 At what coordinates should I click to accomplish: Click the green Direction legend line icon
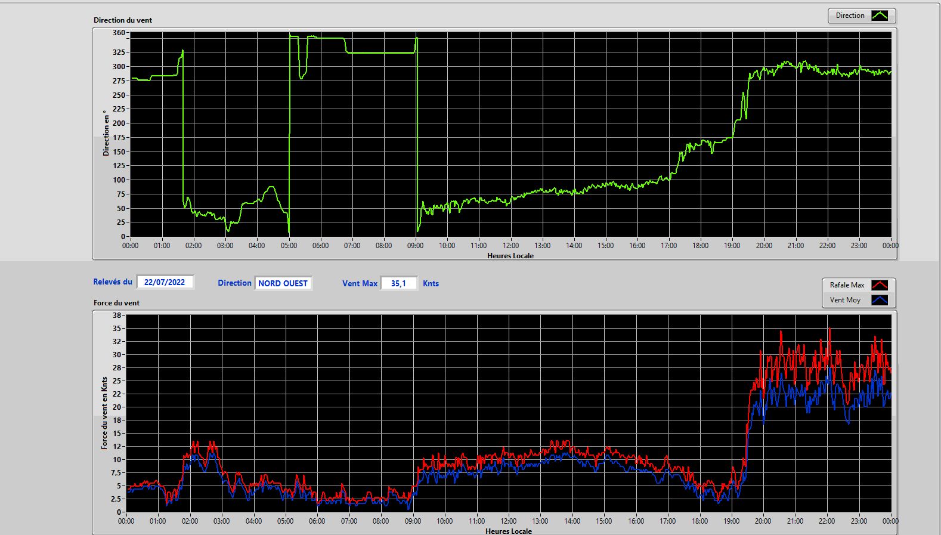pos(880,16)
